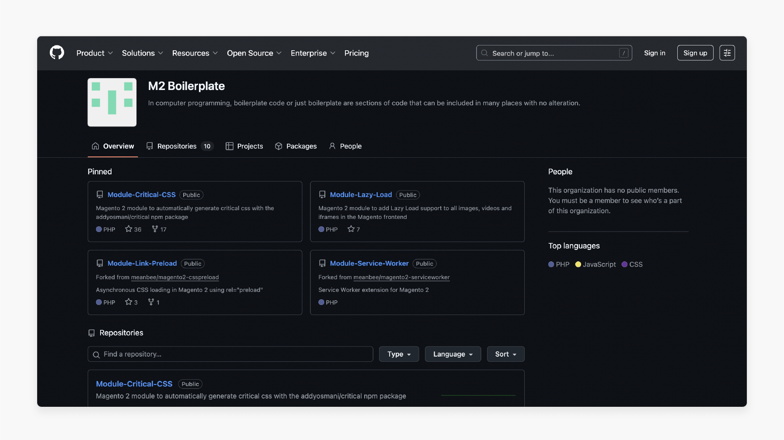Click repo icon beside Module-Link-Preload
This screenshot has height=440, width=784.
[100, 263]
